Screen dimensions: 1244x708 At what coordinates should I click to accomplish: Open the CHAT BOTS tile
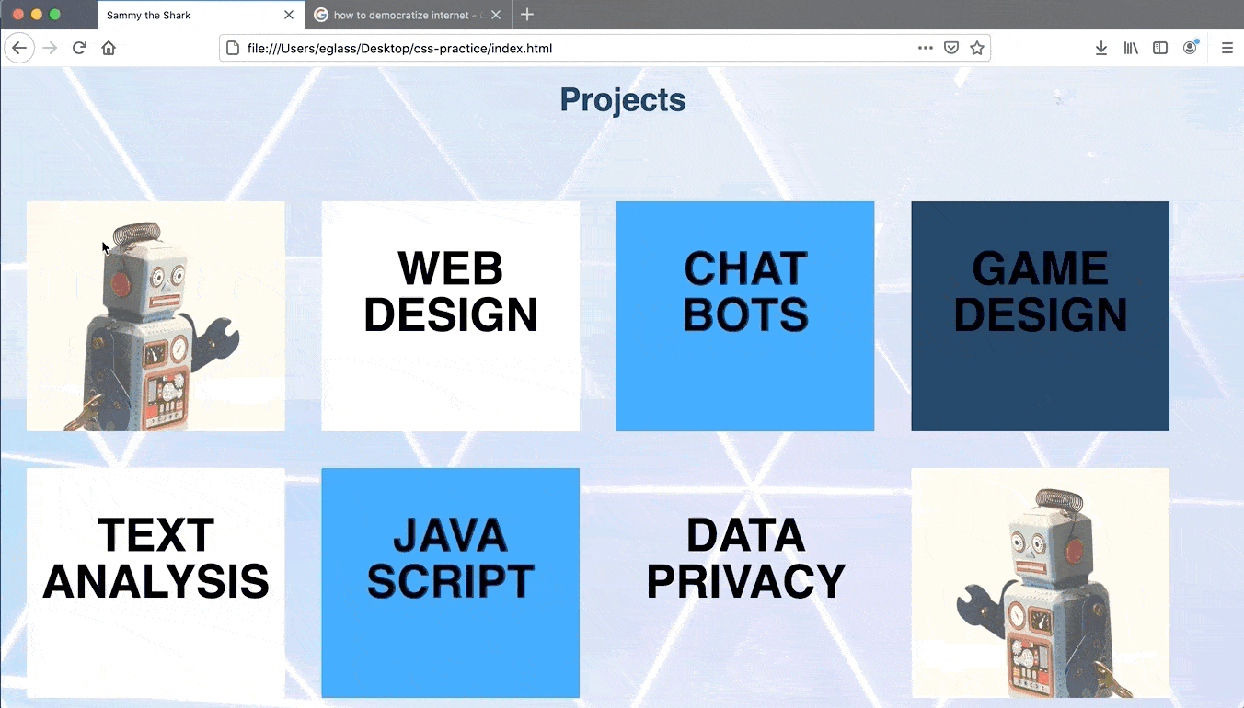[745, 316]
